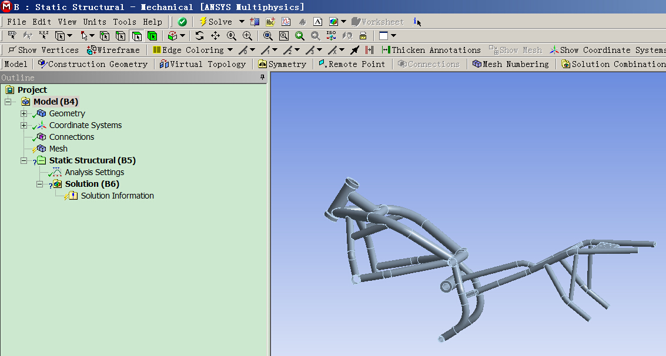666x356 pixels.
Task: Toggle Show Coordinate Systems
Action: [607, 50]
